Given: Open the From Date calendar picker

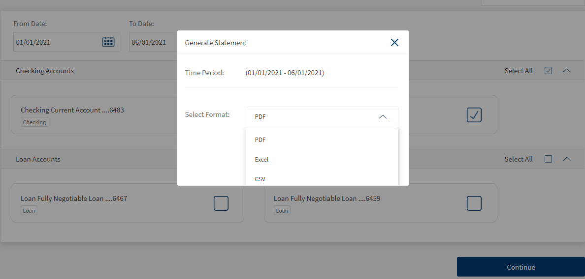Looking at the screenshot, I should pos(108,42).
